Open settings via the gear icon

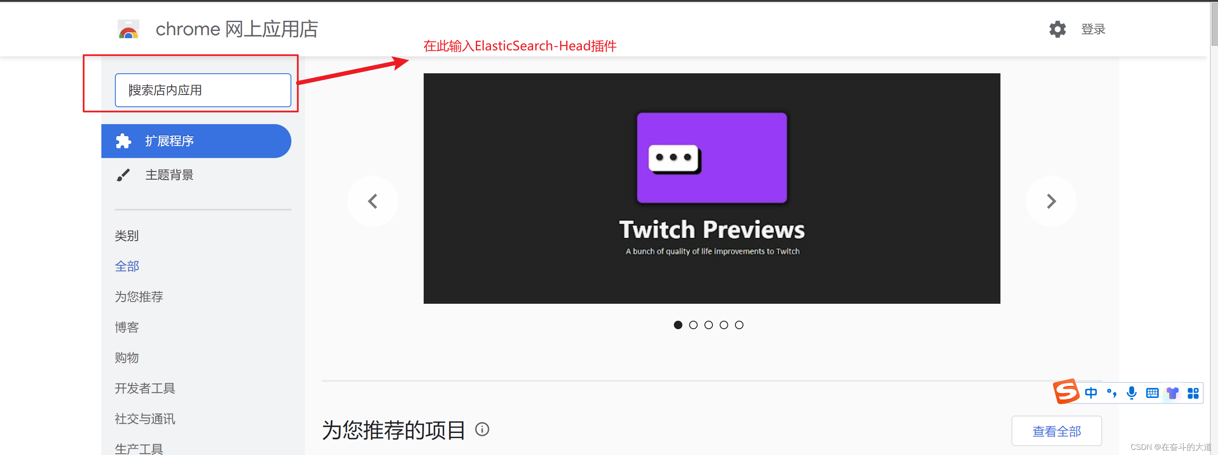tap(1057, 29)
